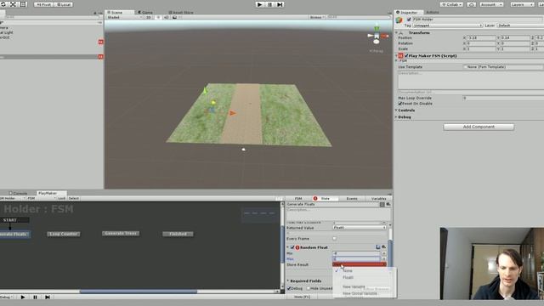Collapse the Transform component
544x306 pixels.
coord(397,32)
